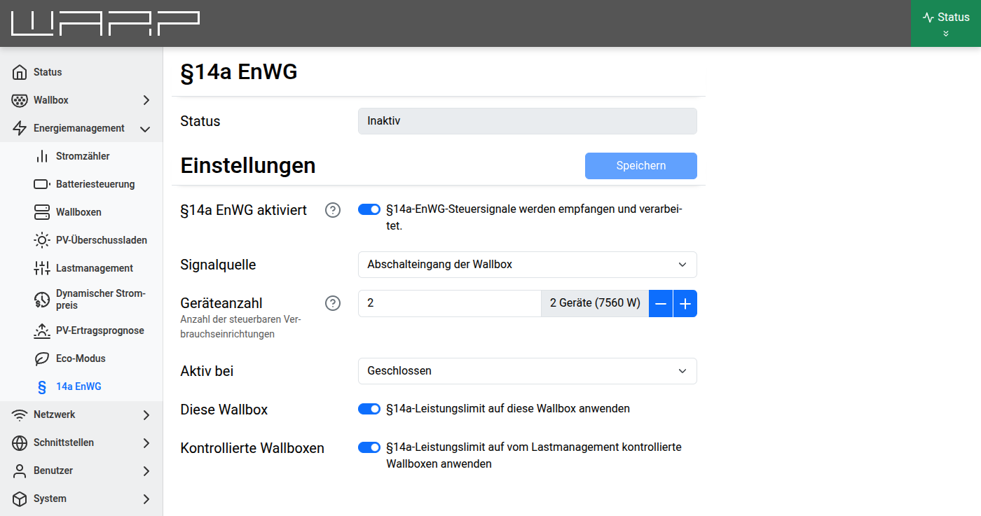Click the Energiemanagement lightning bolt icon
Image resolution: width=981 pixels, height=516 pixels.
20,128
